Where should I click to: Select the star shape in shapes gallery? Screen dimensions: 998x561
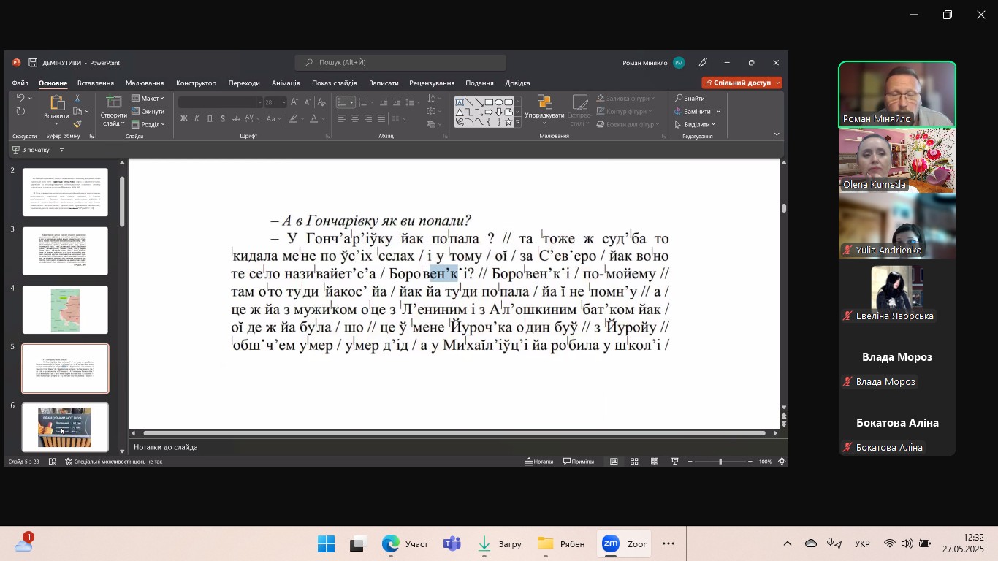pyautogui.click(x=508, y=122)
